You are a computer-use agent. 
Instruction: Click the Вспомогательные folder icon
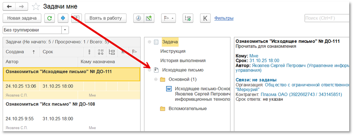click(163, 109)
